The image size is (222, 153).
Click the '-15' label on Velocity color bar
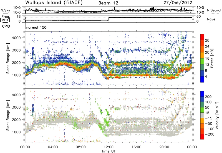pos(209,118)
